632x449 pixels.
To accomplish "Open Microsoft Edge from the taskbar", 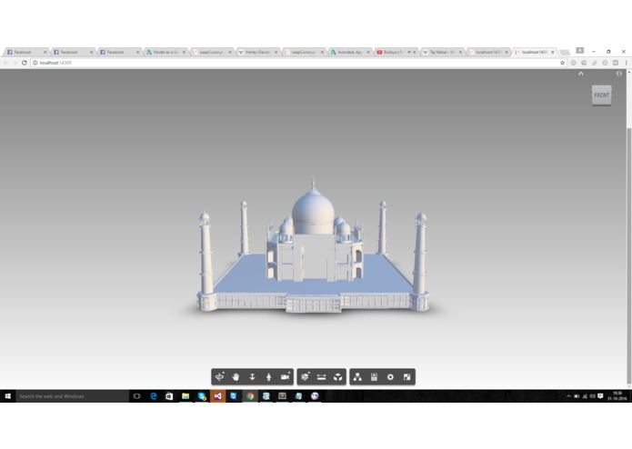I will coord(154,396).
